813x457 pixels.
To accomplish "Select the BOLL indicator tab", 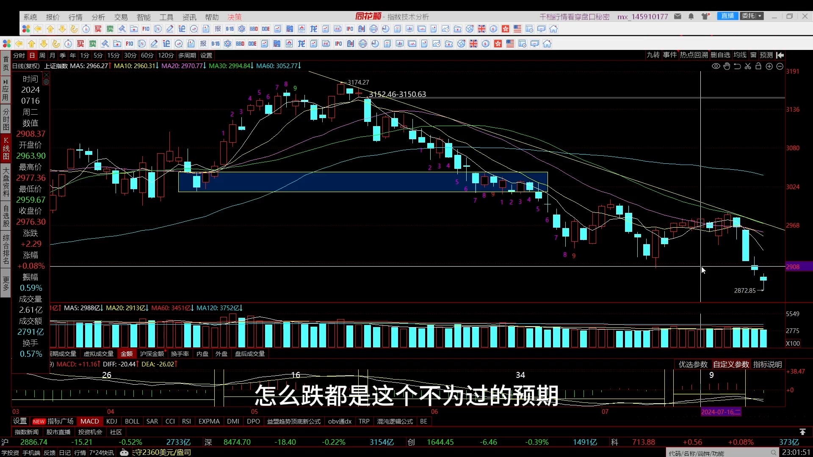I will point(132,421).
